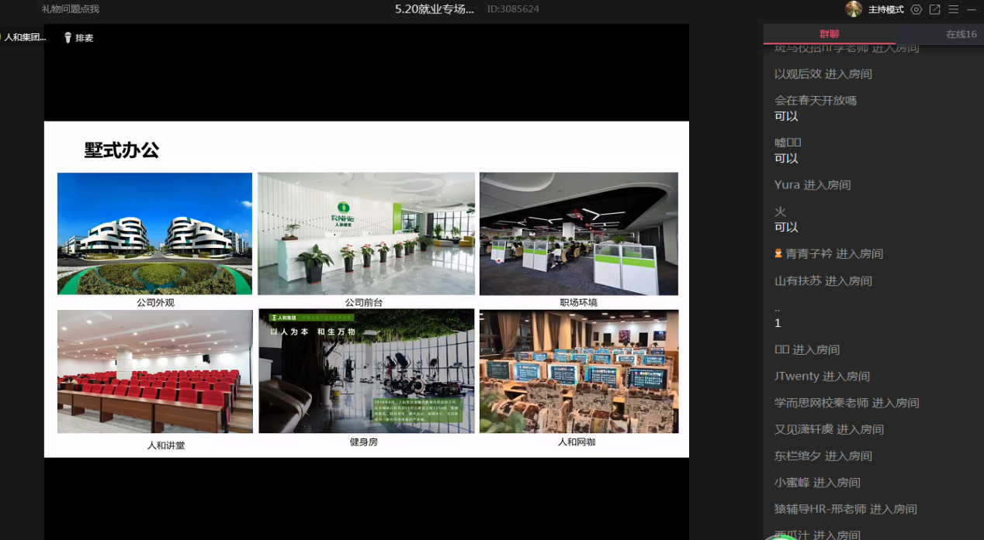Click username JTwenty in chat list
Screen dimensions: 984x540
[x=796, y=376]
